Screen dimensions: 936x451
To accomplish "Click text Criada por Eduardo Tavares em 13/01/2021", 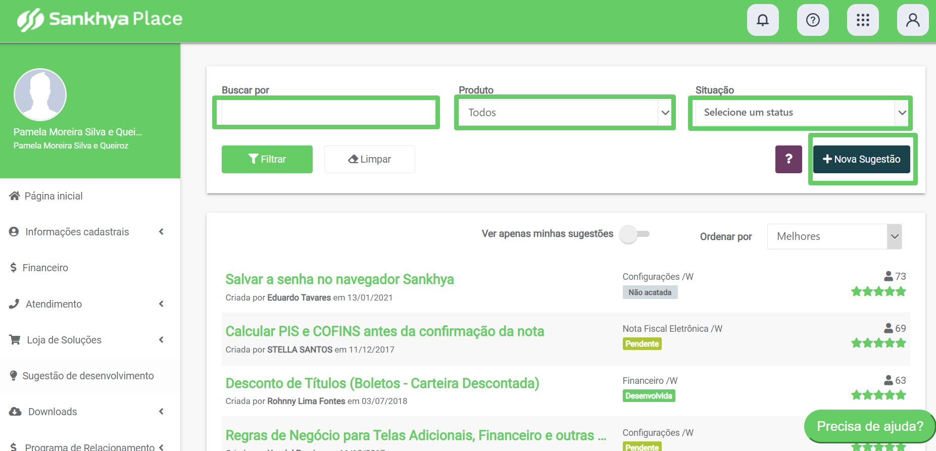I will tap(309, 297).
